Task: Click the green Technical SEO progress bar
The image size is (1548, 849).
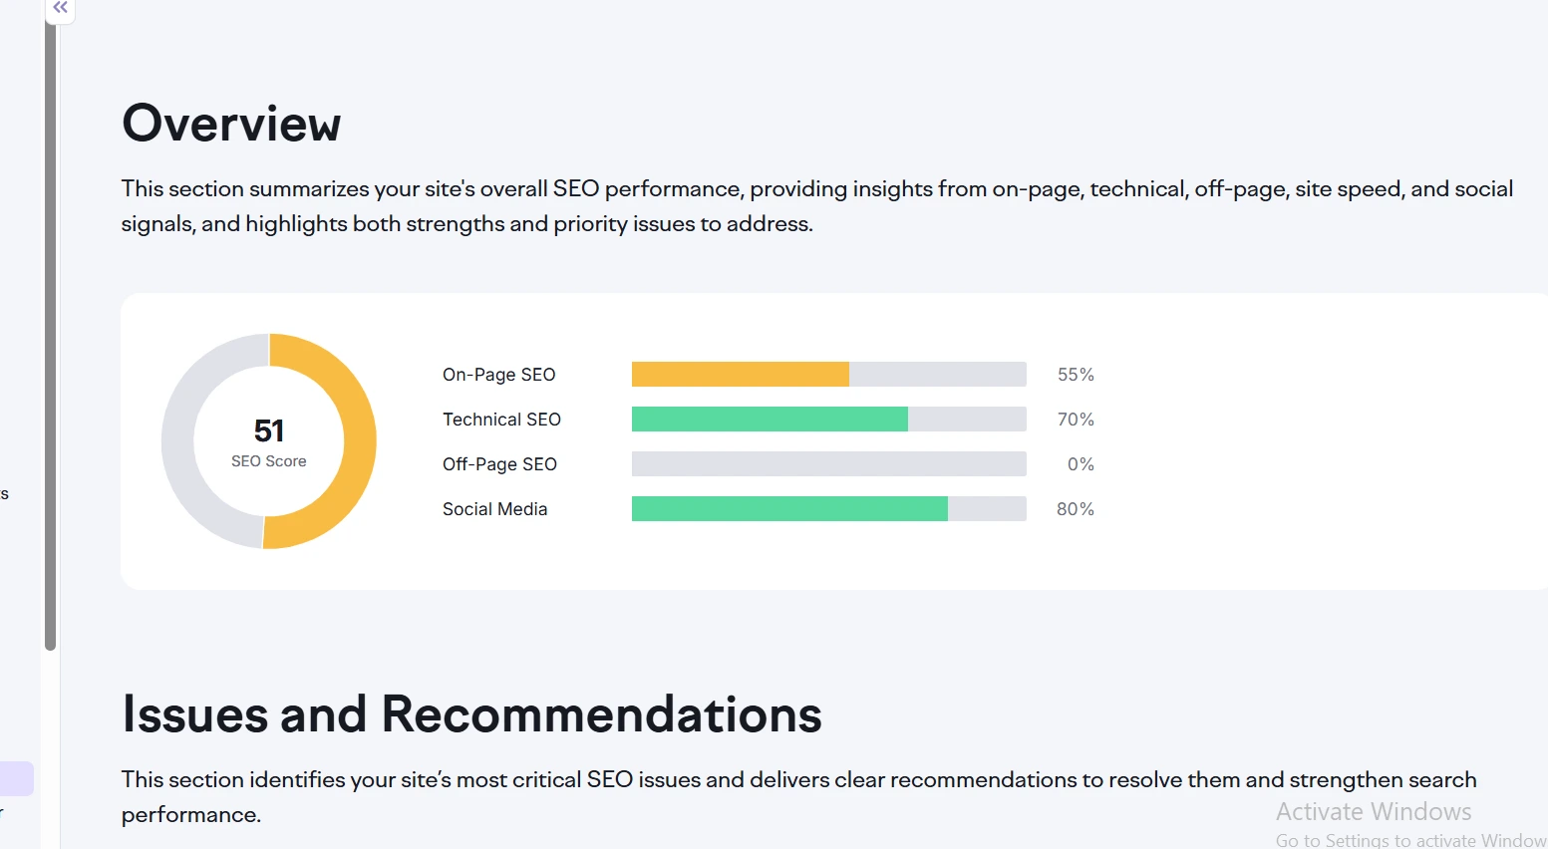Action: point(770,420)
